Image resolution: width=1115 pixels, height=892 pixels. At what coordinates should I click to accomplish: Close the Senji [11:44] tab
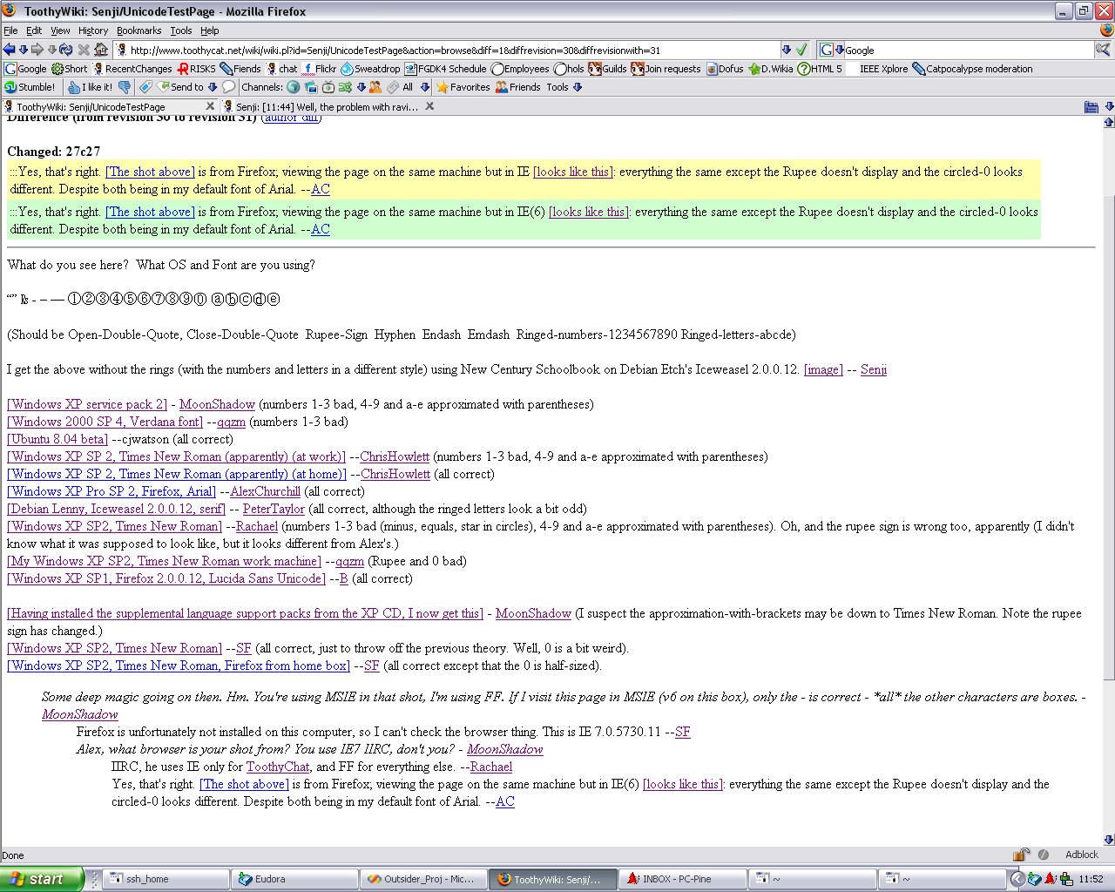[x=429, y=106]
